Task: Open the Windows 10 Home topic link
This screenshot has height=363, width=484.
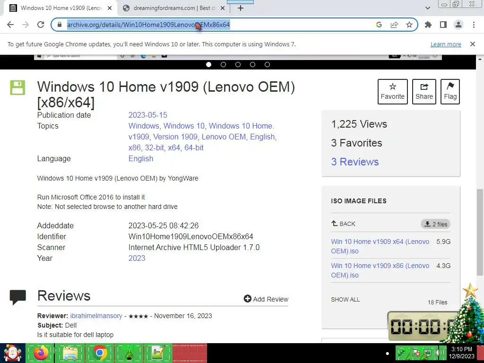Action: click(241, 126)
